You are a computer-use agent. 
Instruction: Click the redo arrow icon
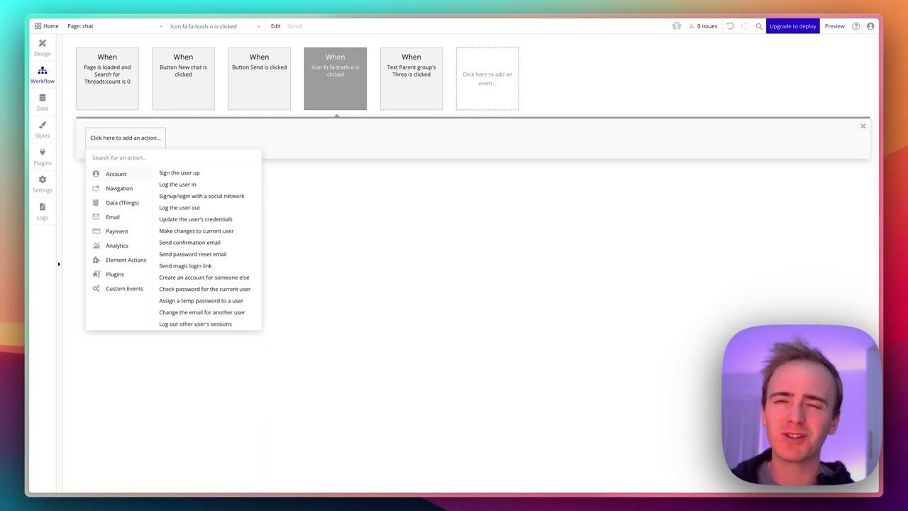click(744, 26)
